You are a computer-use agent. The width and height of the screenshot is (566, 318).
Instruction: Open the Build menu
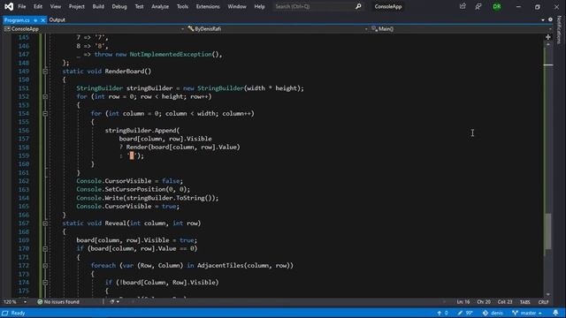click(x=98, y=6)
